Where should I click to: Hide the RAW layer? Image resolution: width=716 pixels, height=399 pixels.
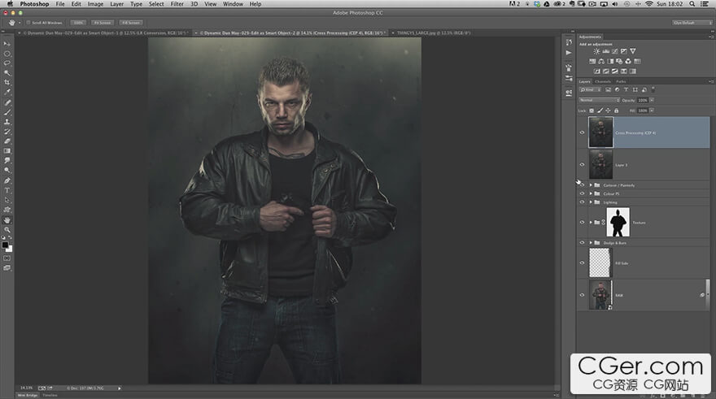coord(582,294)
